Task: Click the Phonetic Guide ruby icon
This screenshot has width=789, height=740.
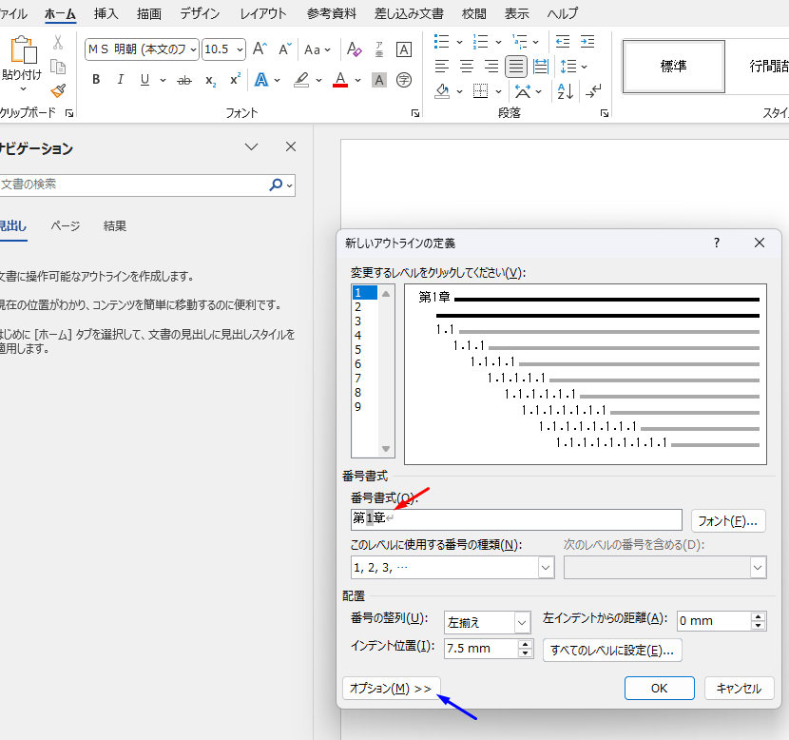Action: 379,49
